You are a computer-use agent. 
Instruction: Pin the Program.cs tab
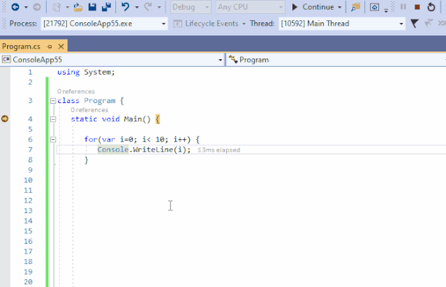50,47
